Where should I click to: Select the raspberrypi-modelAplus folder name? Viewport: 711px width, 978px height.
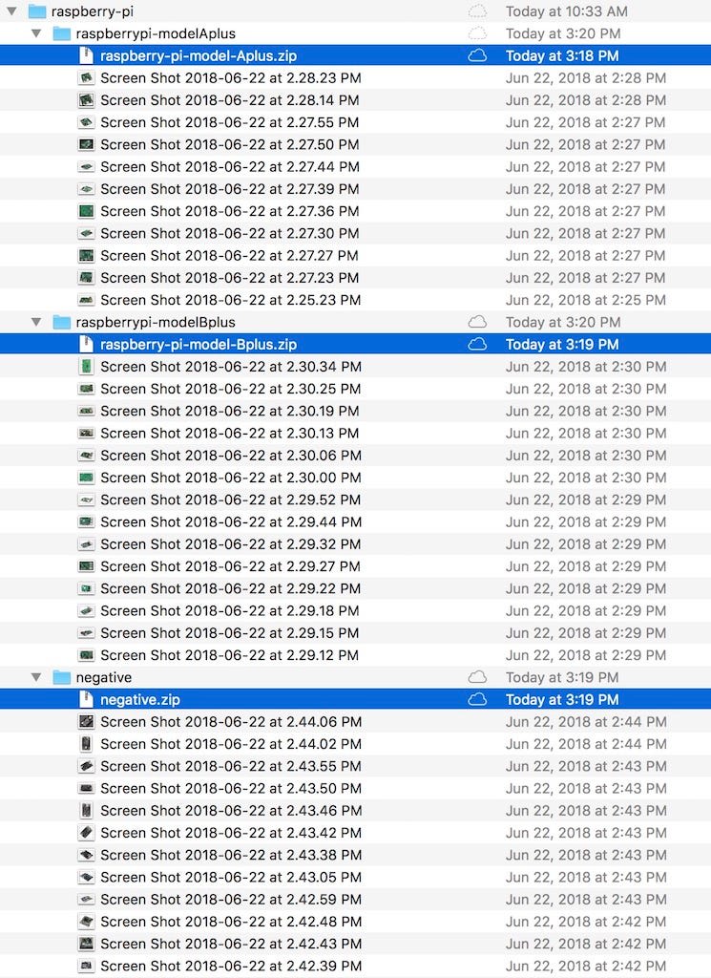pos(156,33)
